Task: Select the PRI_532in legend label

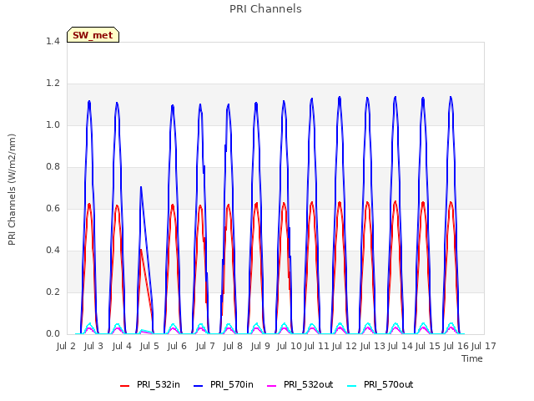Action: (x=159, y=384)
